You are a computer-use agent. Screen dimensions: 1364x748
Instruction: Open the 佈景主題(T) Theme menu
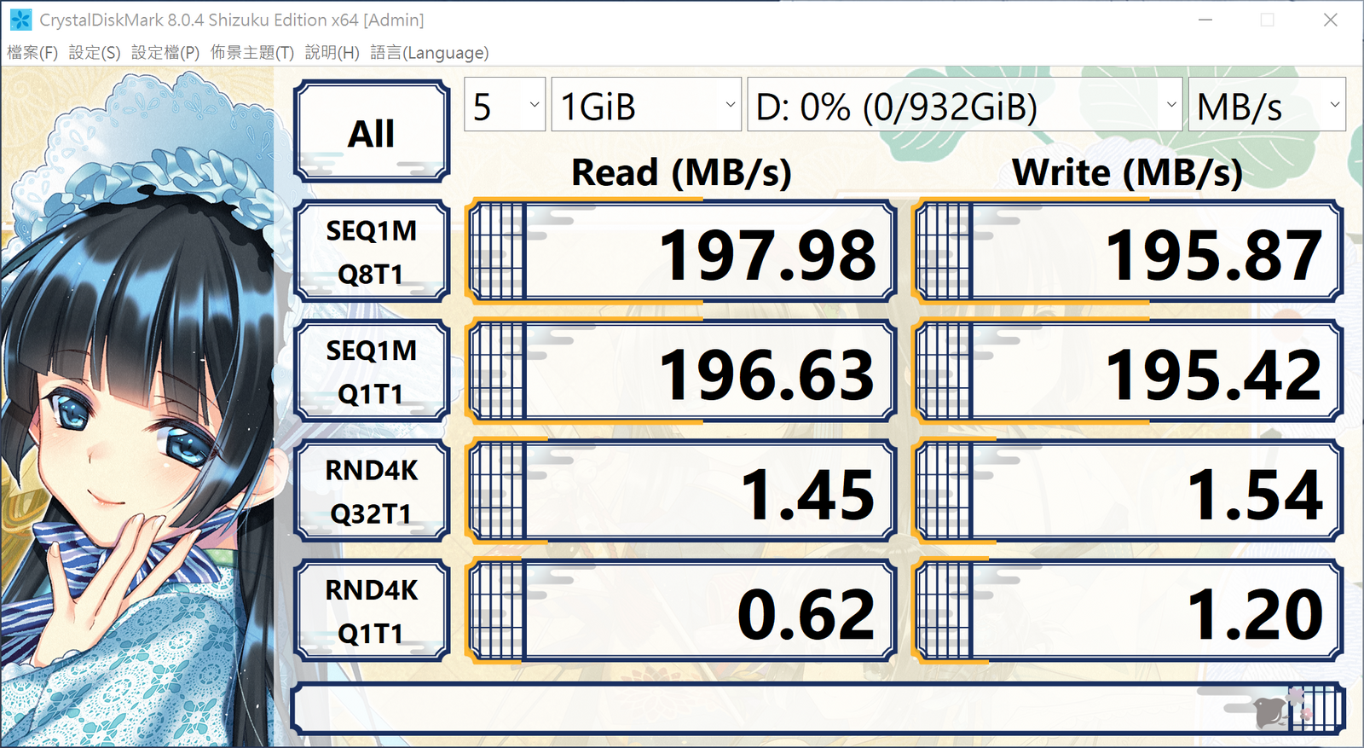coord(252,53)
